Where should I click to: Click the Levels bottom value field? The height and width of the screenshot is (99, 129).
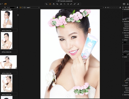click(124, 55)
